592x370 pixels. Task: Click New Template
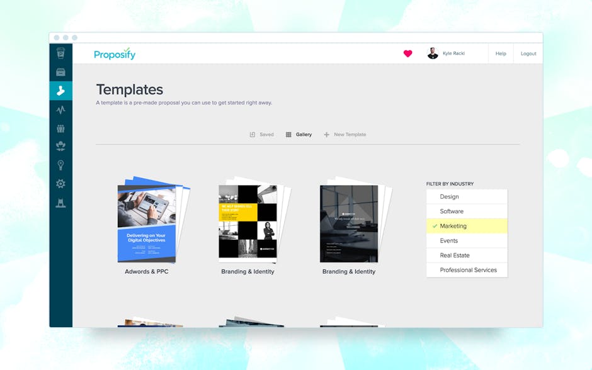tap(344, 134)
